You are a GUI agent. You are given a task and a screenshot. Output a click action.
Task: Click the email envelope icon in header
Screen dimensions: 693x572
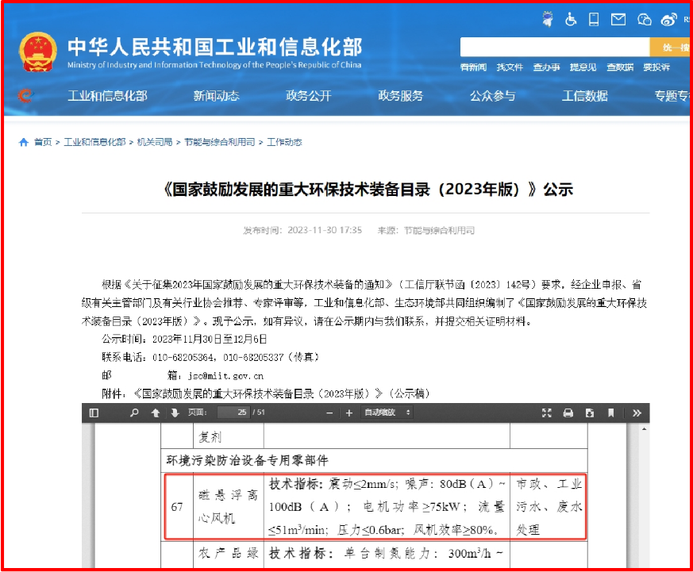tap(618, 19)
